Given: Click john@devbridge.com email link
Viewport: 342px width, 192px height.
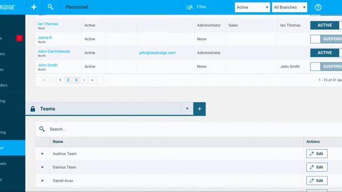Looking at the screenshot, I should 157,53.
